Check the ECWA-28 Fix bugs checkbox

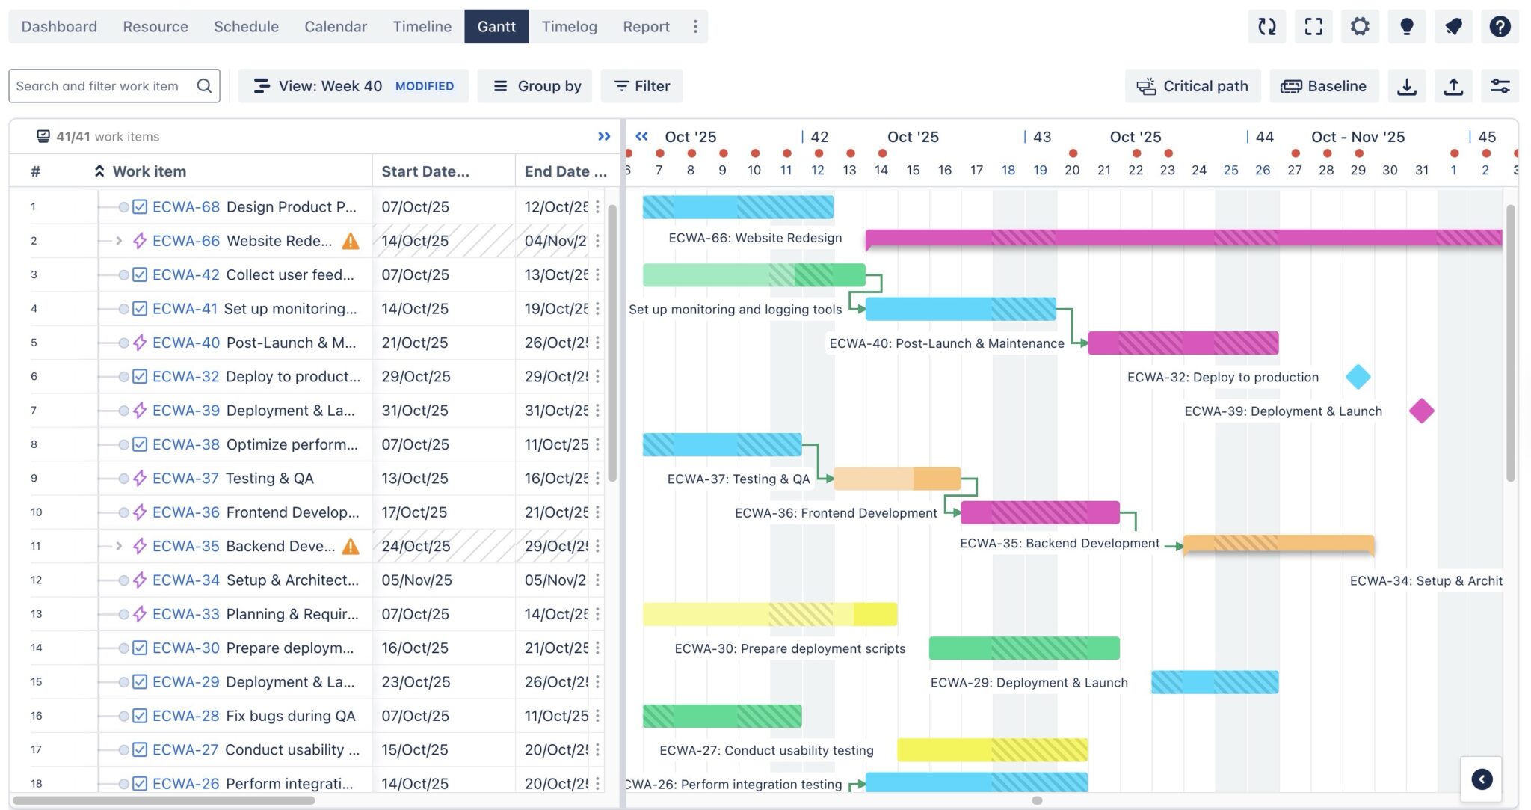[139, 716]
